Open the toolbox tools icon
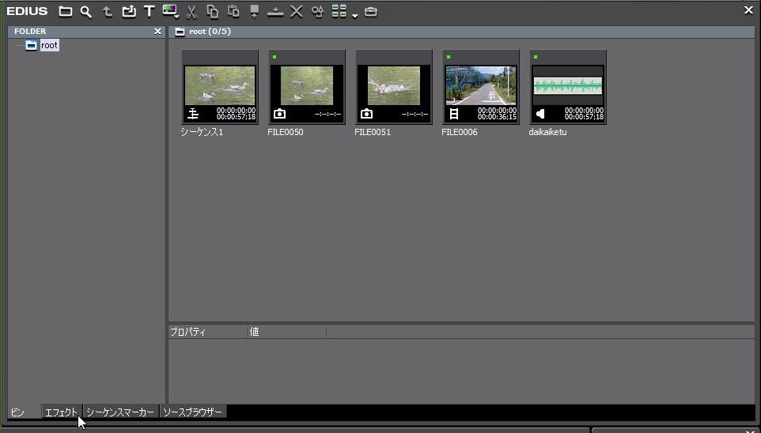This screenshot has height=433, width=761. click(x=371, y=12)
